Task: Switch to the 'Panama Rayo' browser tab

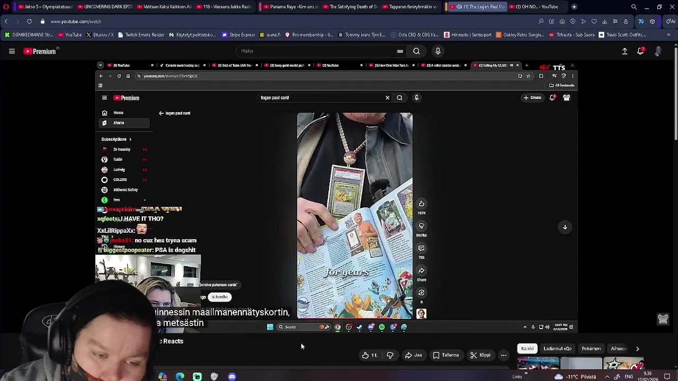Action: click(x=289, y=7)
